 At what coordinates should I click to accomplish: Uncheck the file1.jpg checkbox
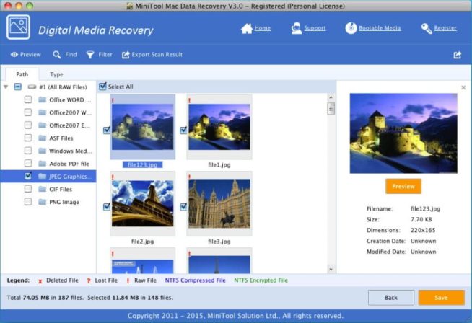click(183, 130)
